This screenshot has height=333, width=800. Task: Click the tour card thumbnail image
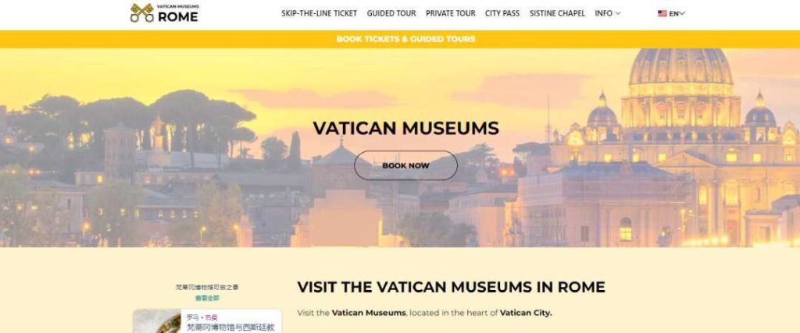click(x=157, y=322)
